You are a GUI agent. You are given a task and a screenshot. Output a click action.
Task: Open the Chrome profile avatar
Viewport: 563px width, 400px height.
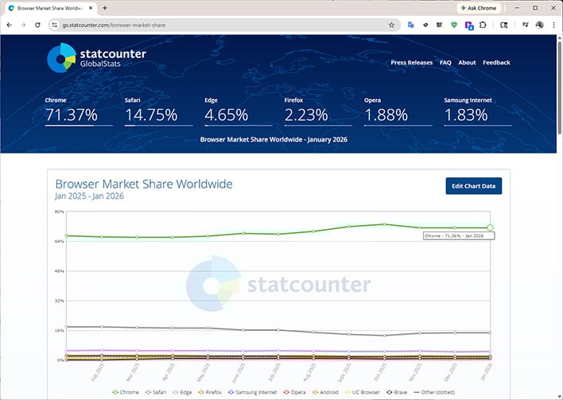point(539,25)
